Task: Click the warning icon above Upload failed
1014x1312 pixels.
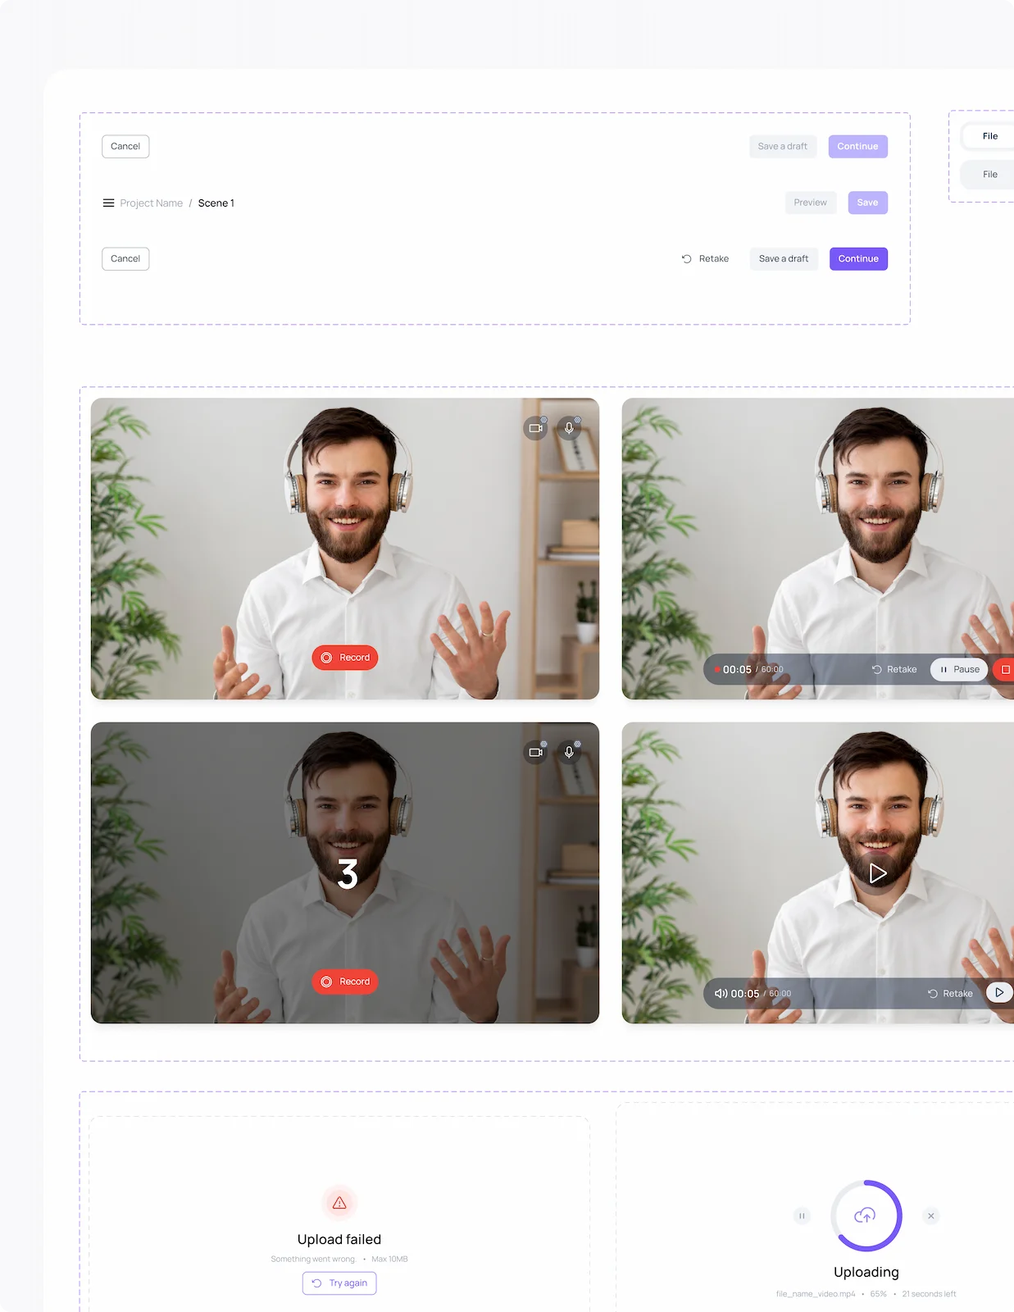Action: pos(339,1203)
